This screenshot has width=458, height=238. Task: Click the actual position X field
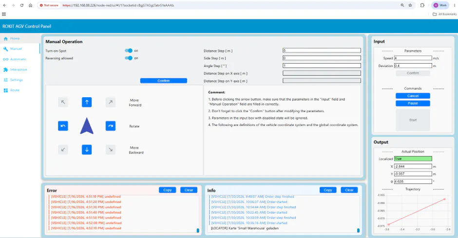point(413,166)
